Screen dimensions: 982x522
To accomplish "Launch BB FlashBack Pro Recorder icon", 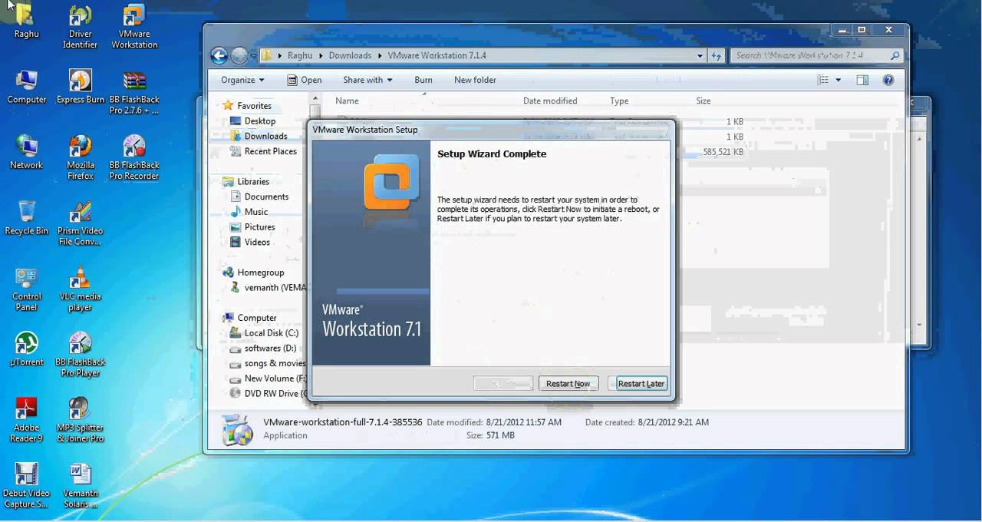I will pyautogui.click(x=134, y=157).
